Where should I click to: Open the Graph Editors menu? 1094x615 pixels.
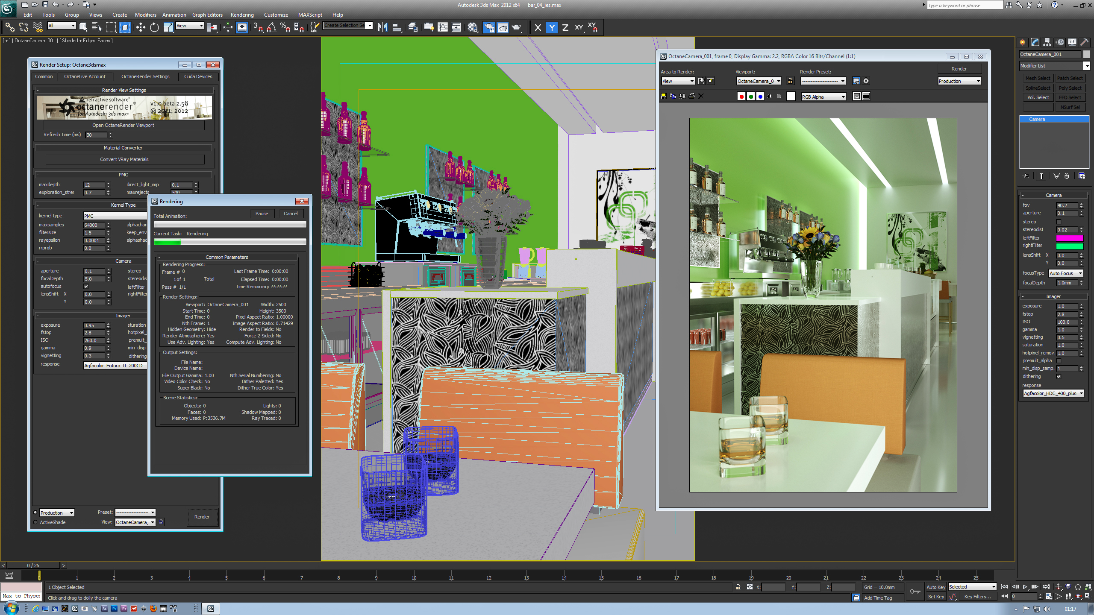(207, 15)
